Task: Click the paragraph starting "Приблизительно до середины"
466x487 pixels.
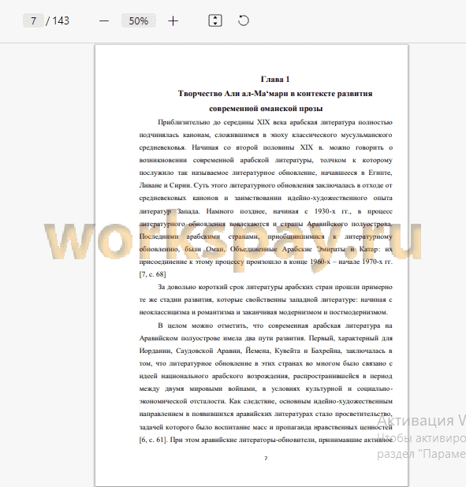Action: 266,198
